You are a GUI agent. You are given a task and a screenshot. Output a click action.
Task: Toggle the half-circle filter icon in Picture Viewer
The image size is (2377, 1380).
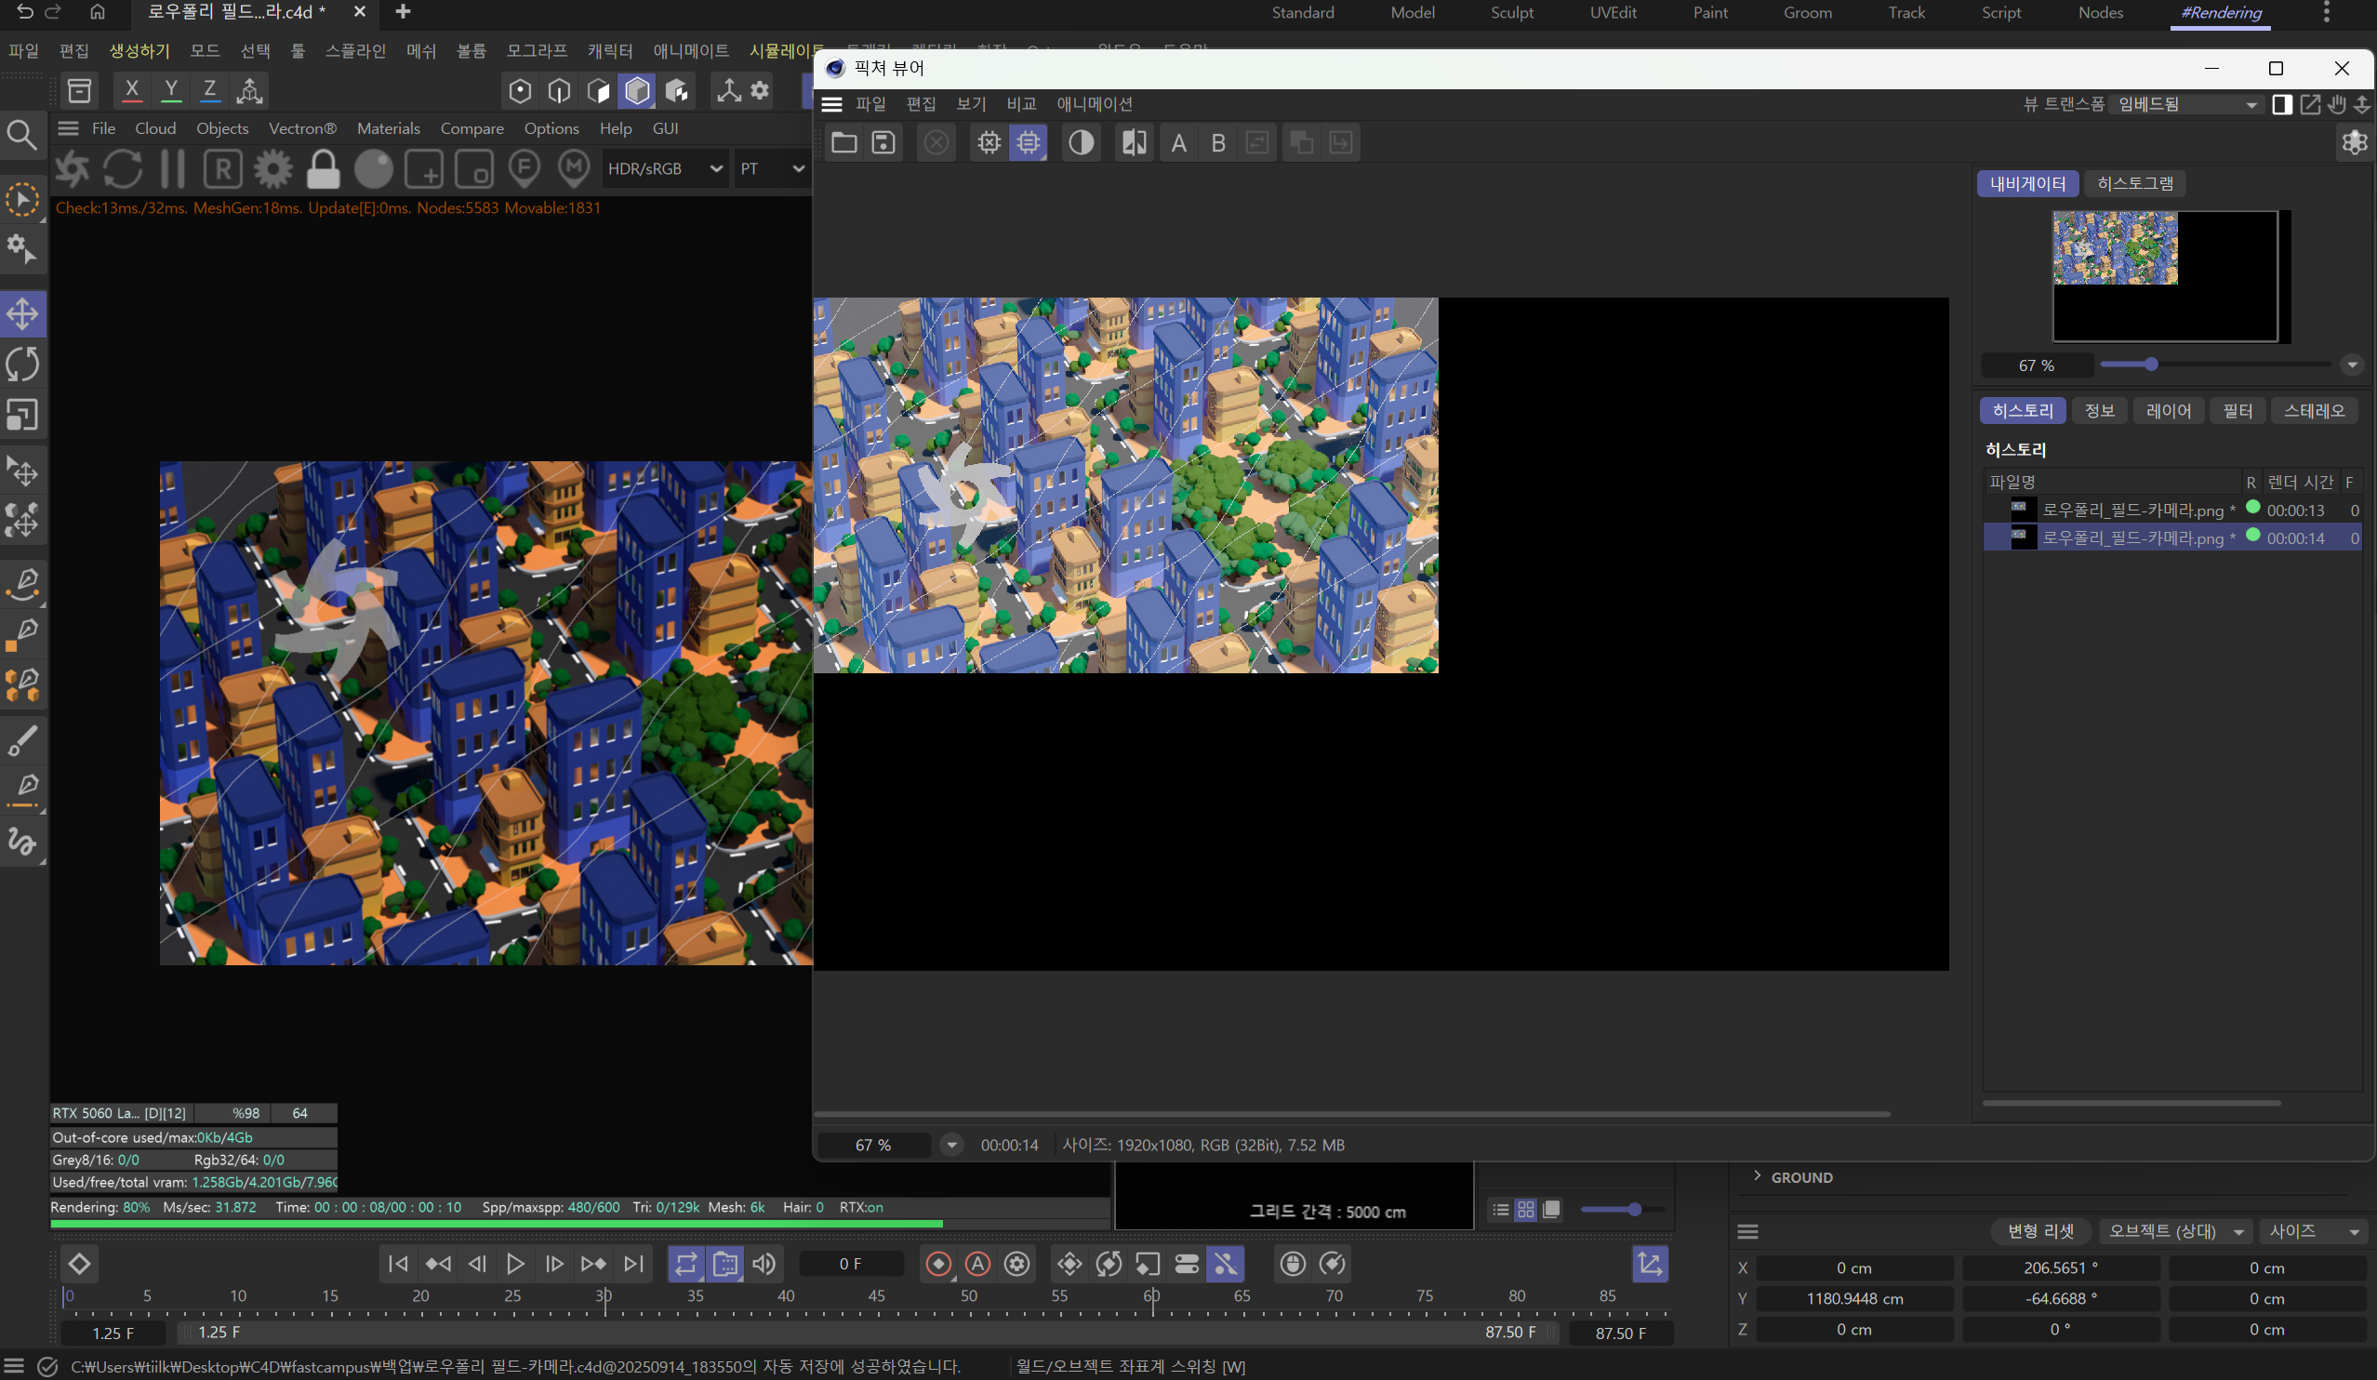(x=1080, y=142)
